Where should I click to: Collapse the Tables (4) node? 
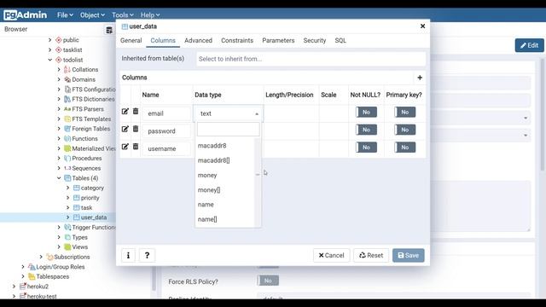[59, 178]
